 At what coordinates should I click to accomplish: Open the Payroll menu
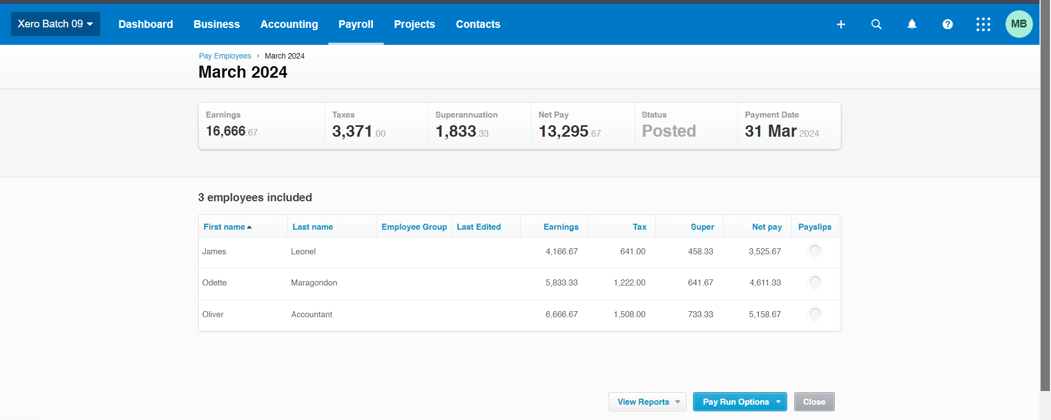click(356, 24)
